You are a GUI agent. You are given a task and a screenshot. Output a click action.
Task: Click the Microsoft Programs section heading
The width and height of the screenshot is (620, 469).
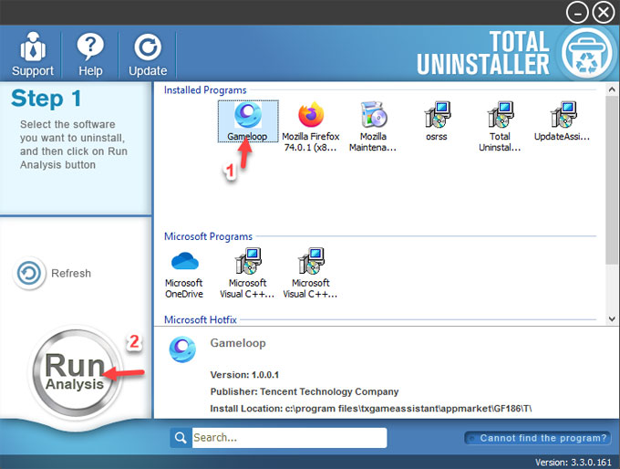point(208,236)
